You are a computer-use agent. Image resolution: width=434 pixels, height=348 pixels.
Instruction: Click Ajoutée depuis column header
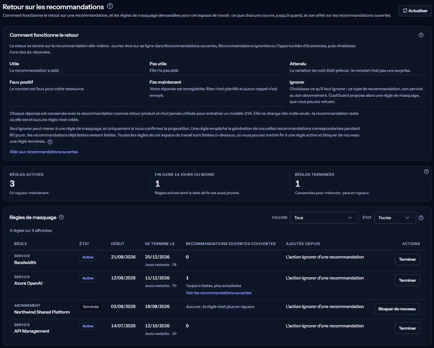pyautogui.click(x=303, y=244)
